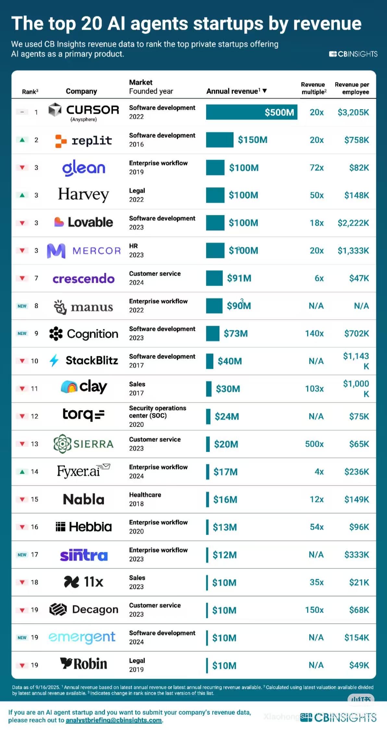Click the red down arrow beside Glean
The height and width of the screenshot is (730, 387).
[x=22, y=168]
